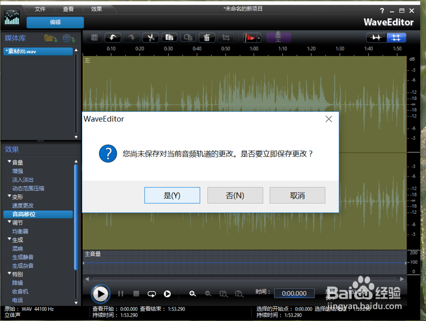Viewport: 426px width, 321px height.
Task: Click the stop button
Action: 136,294
